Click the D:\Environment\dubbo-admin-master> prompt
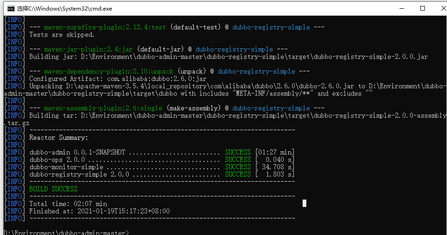 [x=66, y=233]
